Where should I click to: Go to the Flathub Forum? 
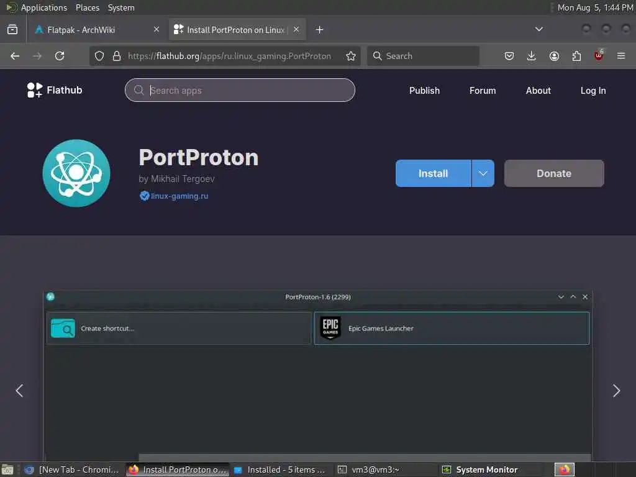pos(483,91)
